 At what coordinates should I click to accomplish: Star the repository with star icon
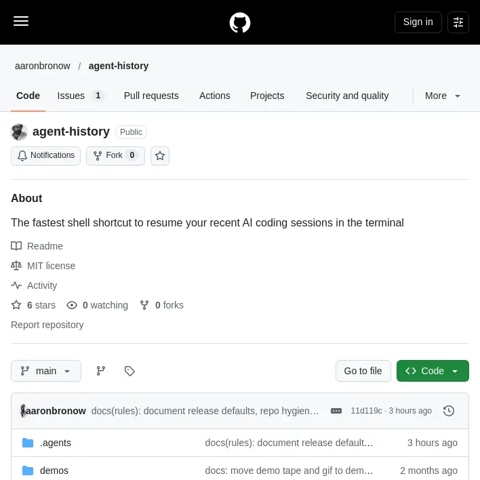tap(160, 156)
